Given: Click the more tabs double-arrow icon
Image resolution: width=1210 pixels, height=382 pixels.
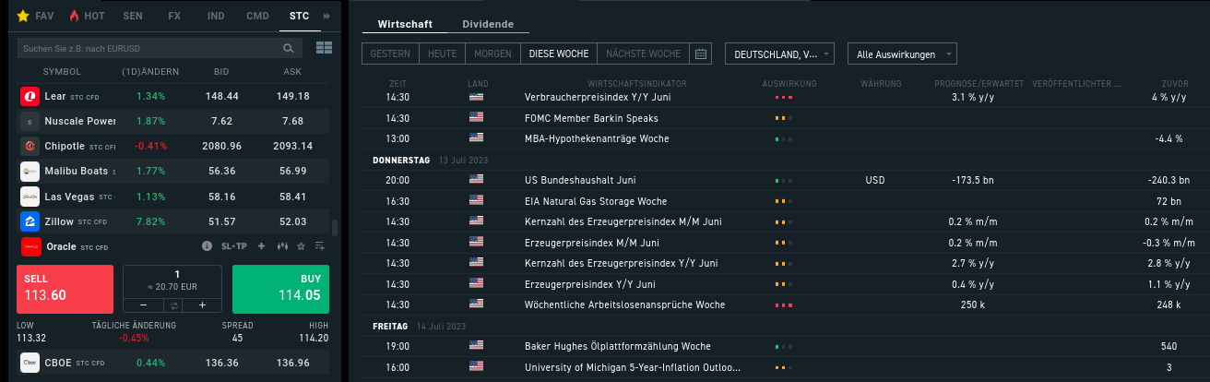Looking at the screenshot, I should coord(326,17).
